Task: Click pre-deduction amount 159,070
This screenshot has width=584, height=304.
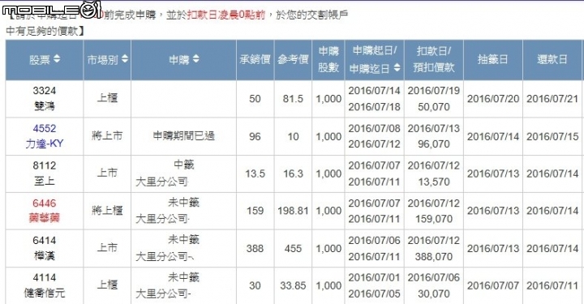Action: click(x=434, y=219)
